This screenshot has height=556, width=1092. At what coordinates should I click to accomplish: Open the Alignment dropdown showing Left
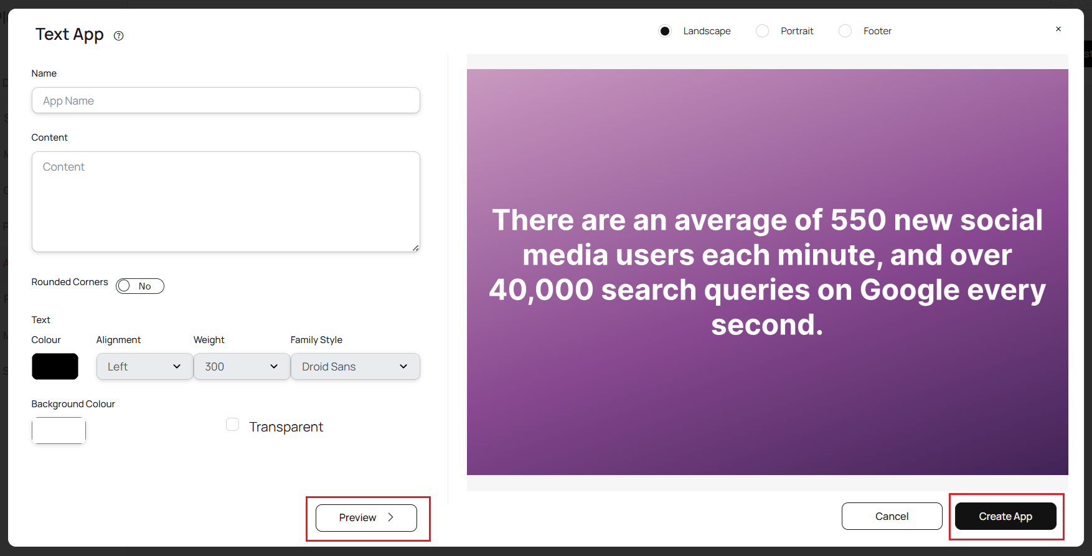[144, 367]
